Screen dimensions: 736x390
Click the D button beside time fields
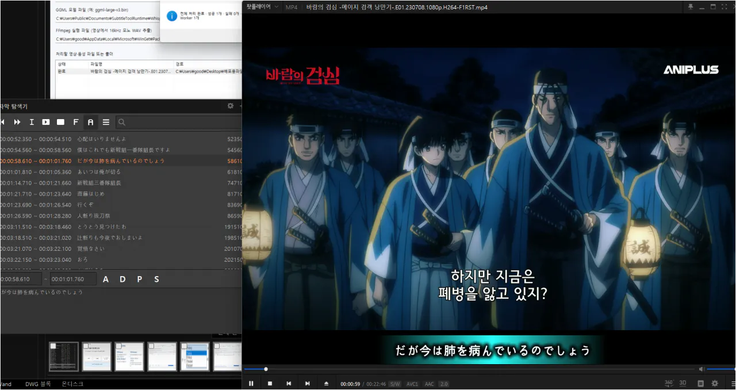point(122,280)
